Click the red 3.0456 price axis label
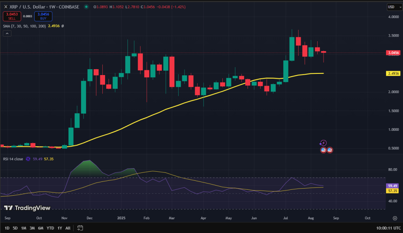This screenshot has height=233, width=403. [394, 52]
